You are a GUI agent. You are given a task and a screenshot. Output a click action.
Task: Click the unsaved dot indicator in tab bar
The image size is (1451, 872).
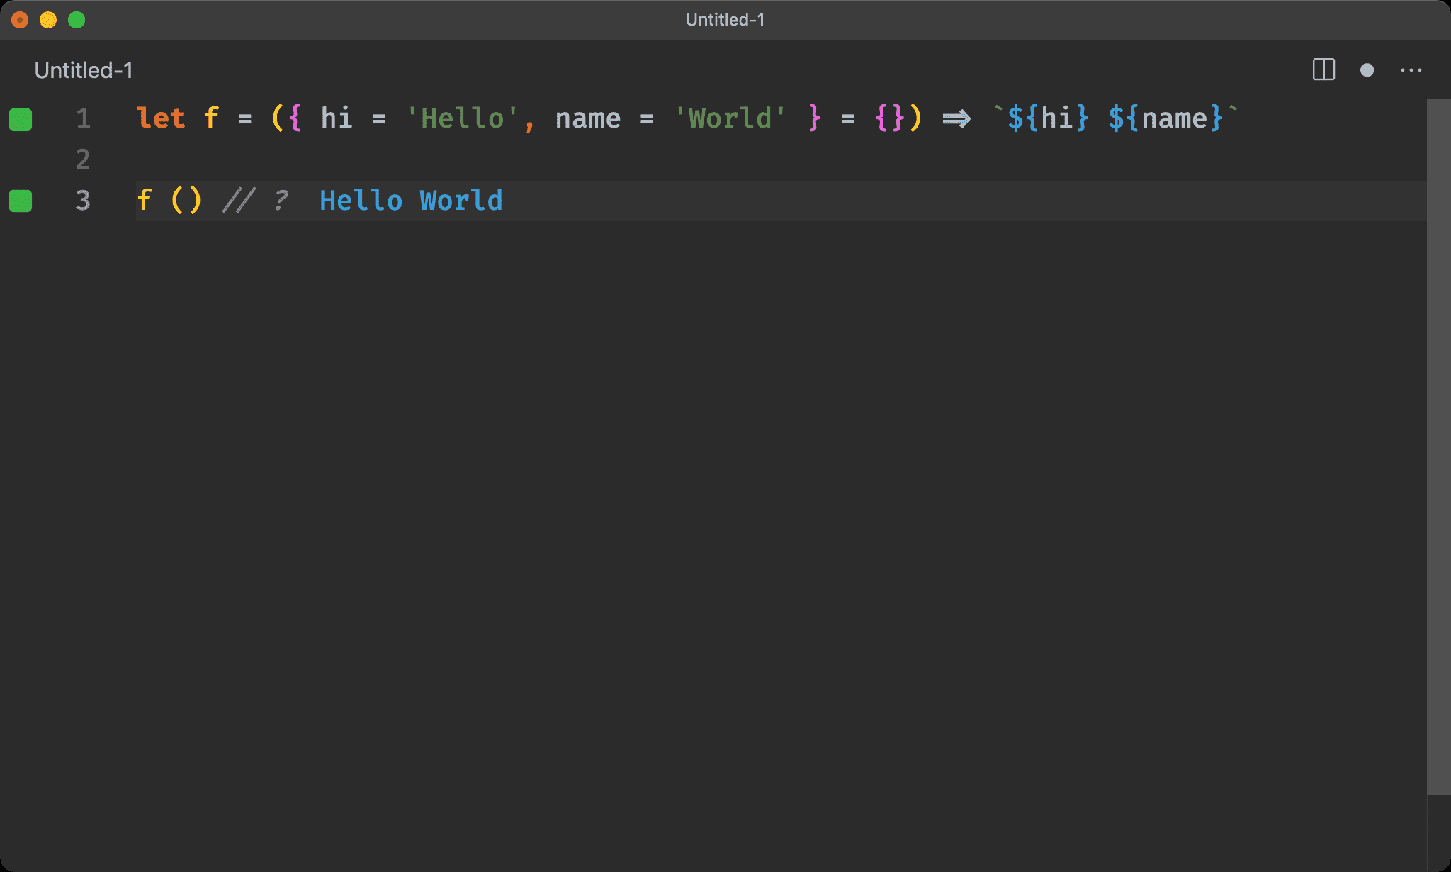[1367, 70]
